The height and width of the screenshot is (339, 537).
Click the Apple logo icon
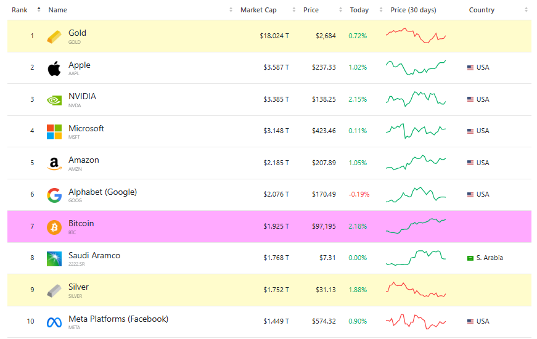(54, 68)
